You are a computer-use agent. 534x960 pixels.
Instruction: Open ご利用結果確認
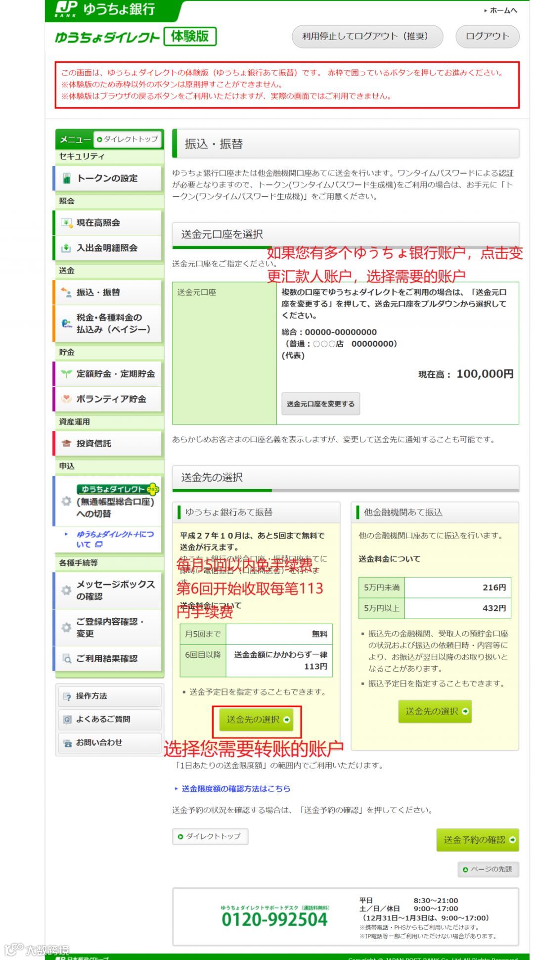pos(108,658)
